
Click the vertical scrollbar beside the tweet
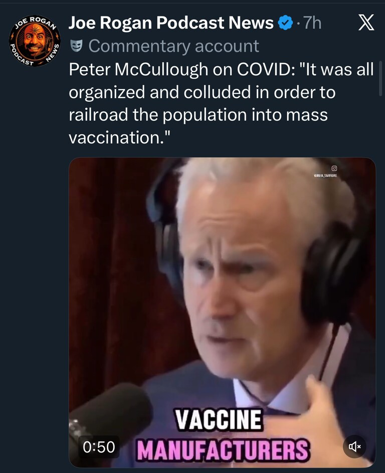tap(380, 79)
